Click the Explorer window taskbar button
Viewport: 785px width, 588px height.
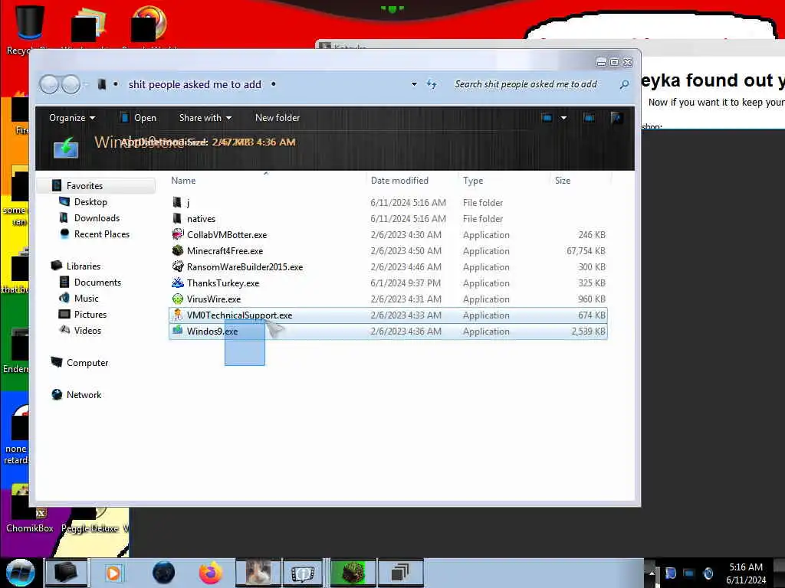66,573
